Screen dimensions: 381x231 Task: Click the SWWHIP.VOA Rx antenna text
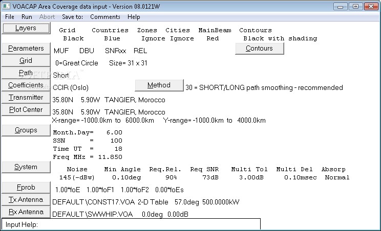coord(93,214)
